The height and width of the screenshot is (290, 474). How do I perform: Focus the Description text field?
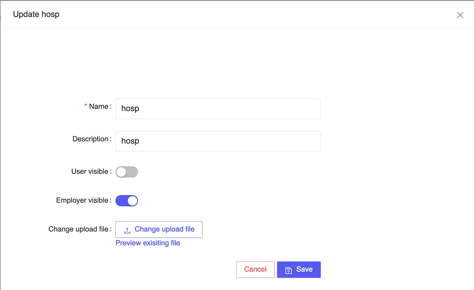(x=218, y=141)
